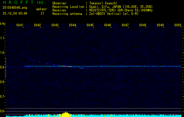Select the 0.9 kHz frequency label

(2, 67)
